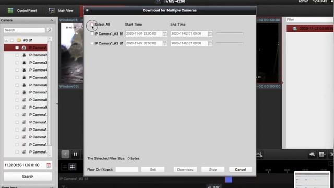Click the camera tree scroll up arrow
334x188 pixels.
50,39
